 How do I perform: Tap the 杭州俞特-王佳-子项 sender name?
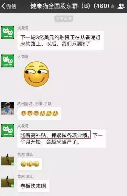[34, 104]
